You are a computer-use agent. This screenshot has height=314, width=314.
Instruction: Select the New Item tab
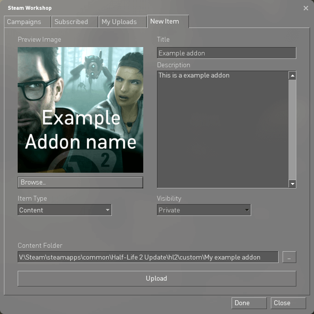click(168, 21)
